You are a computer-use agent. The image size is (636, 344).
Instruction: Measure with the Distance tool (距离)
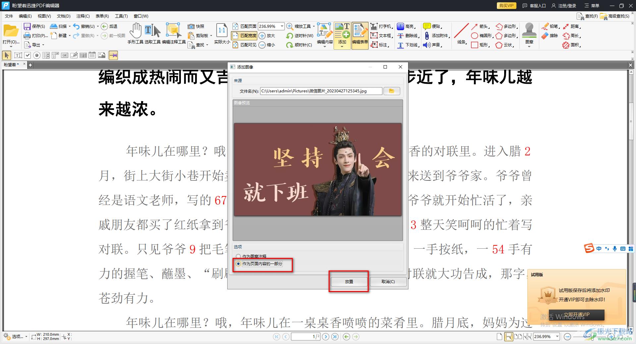pos(572,26)
